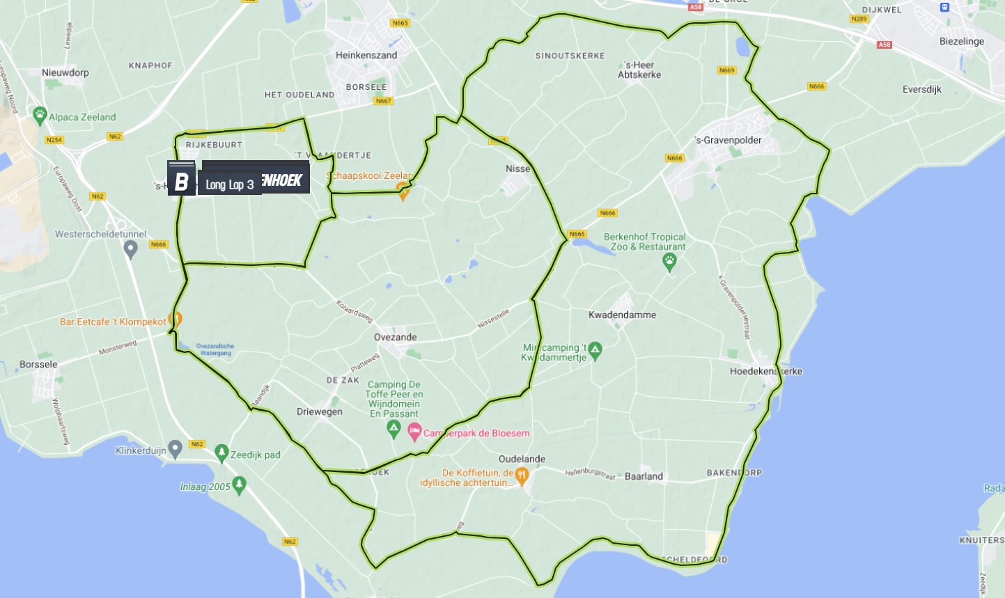
Task: Click the Hoedekenskerke village label
Action: tap(765, 371)
